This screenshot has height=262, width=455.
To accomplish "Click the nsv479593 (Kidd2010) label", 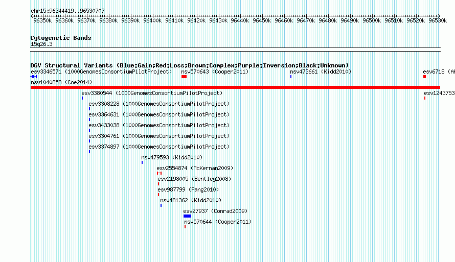I will [x=172, y=157].
